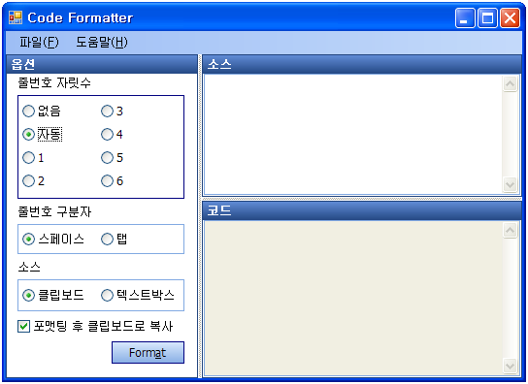Click the Code Formatter app icon in title bar
The height and width of the screenshot is (384, 528).
point(16,17)
